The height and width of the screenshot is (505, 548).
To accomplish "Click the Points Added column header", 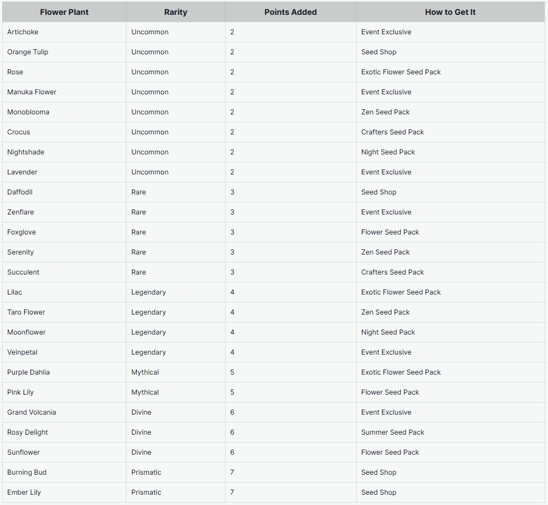I will pyautogui.click(x=290, y=12).
